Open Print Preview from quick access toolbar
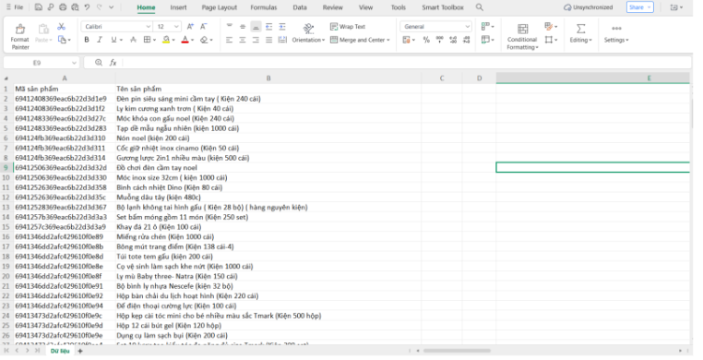703x360 pixels. [75, 7]
